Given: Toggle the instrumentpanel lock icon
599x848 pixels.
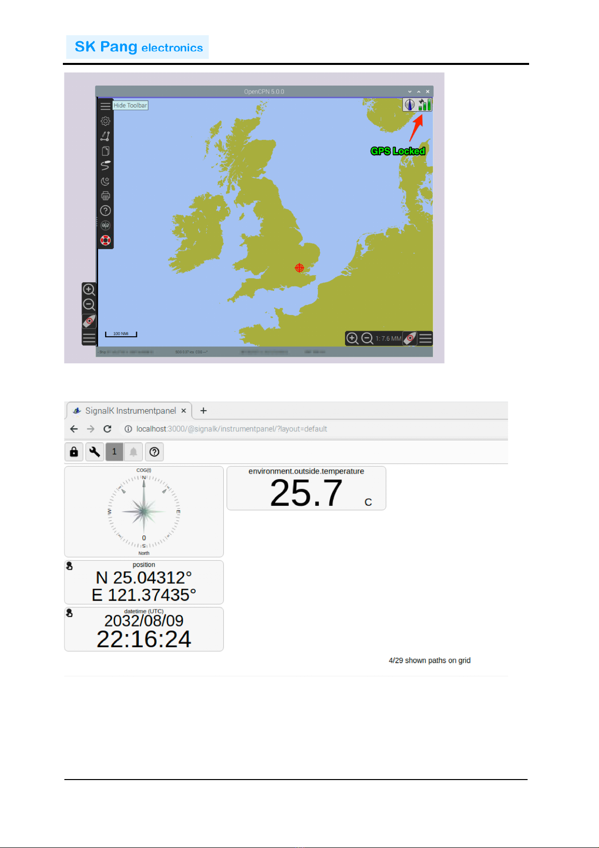Looking at the screenshot, I should pyautogui.click(x=74, y=452).
